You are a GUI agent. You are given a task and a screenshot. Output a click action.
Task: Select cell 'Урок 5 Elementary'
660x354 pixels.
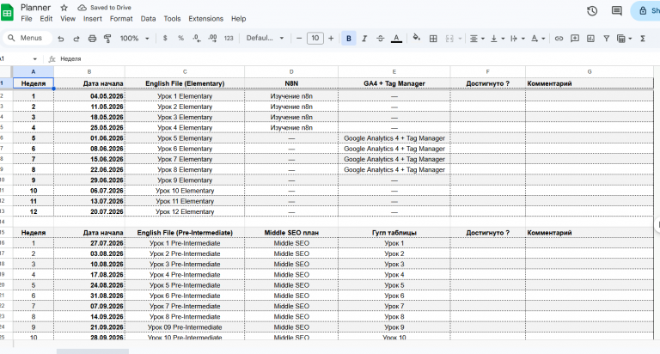coord(185,138)
